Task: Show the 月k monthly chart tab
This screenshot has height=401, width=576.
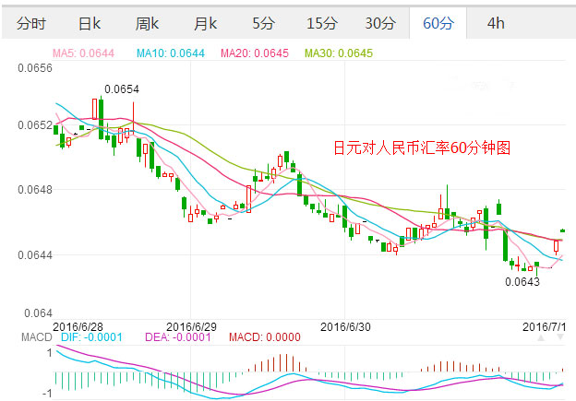Action: (205, 23)
